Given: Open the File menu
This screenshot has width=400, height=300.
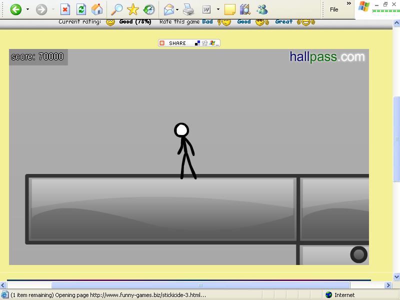Looking at the screenshot, I should 334,9.
